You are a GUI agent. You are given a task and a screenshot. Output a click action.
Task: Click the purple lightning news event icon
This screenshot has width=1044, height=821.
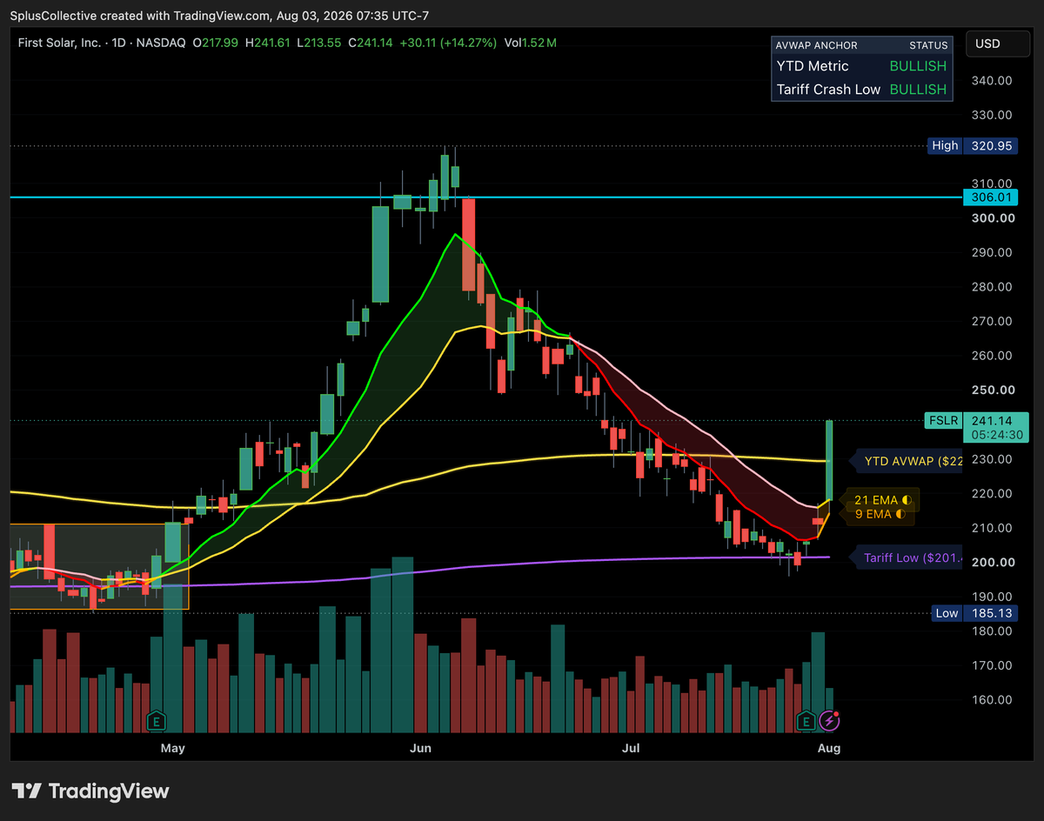(830, 721)
